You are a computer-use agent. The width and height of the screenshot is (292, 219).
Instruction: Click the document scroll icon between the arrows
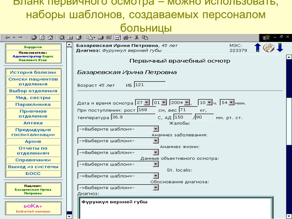(x=269, y=48)
